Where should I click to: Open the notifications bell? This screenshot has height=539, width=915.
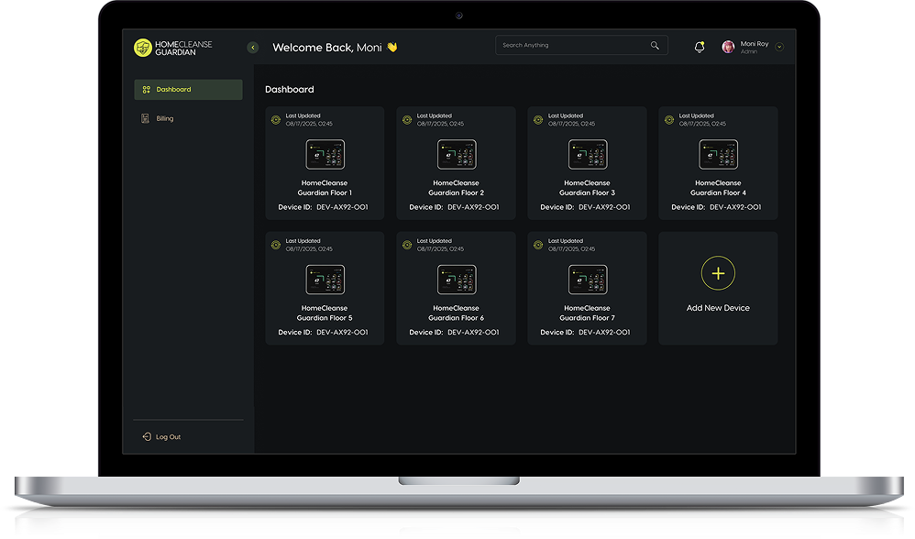[x=700, y=47]
